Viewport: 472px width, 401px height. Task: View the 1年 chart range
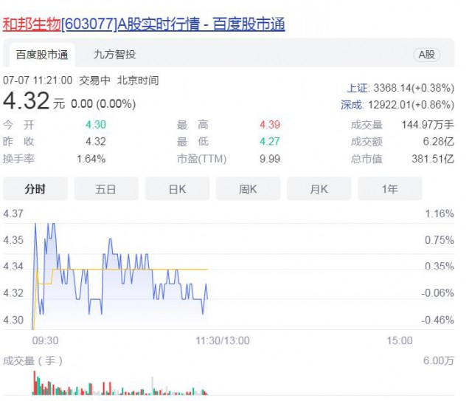pos(389,190)
